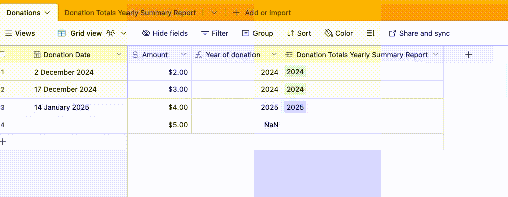This screenshot has height=197, width=508.
Task: Open Grid view options chevron
Action: 124,33
